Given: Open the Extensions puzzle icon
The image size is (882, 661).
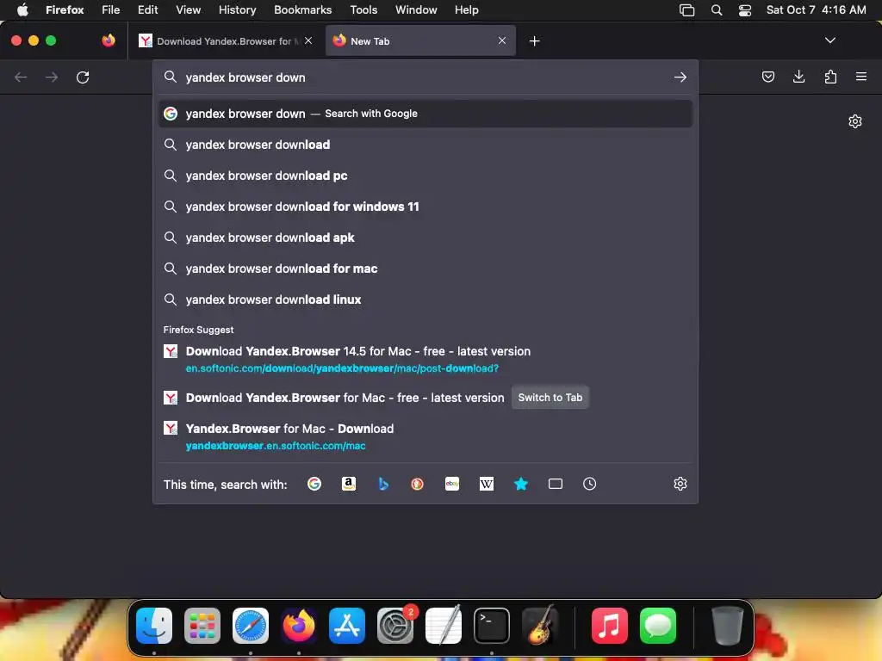Looking at the screenshot, I should pos(830,77).
